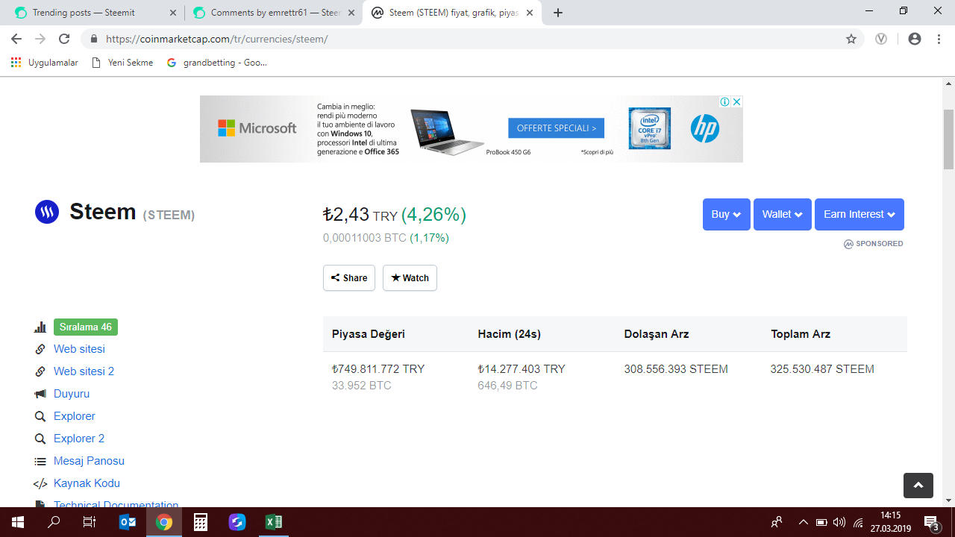Click the browser forward arrow
The image size is (955, 537).
[40, 39]
